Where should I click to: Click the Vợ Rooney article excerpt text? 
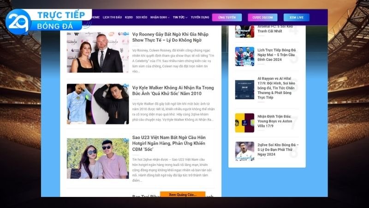(x=173, y=61)
